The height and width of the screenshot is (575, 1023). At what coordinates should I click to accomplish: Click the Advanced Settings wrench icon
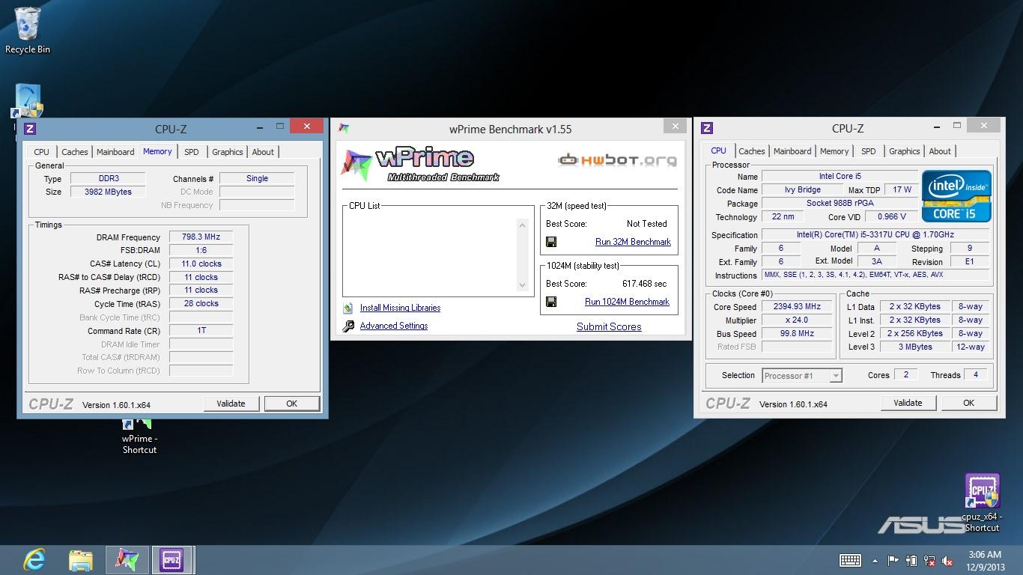[348, 326]
